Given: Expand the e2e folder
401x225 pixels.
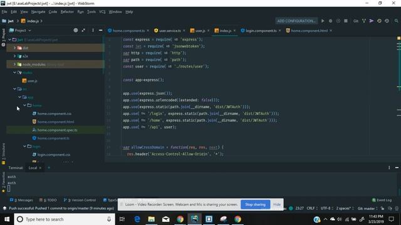Looking at the screenshot, I should pos(14,56).
